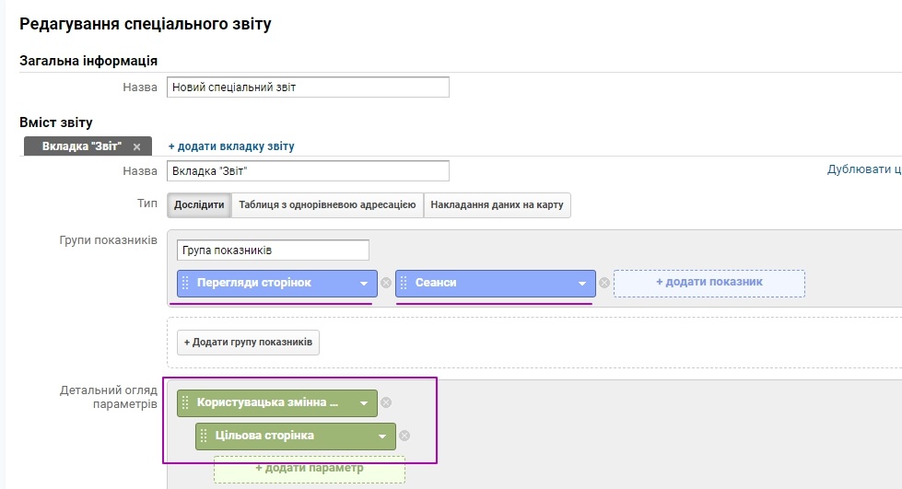Image resolution: width=902 pixels, height=489 pixels.
Task: Click the drag handle on Цільова сторінка
Action: pyautogui.click(x=204, y=436)
